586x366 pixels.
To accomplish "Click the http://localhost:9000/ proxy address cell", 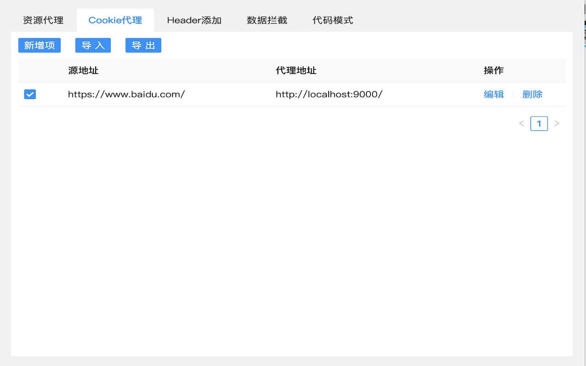I will click(329, 94).
